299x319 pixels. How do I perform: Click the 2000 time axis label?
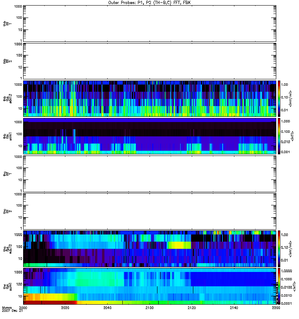coord(24,308)
